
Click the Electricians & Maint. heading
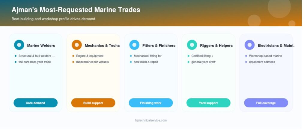click(x=276, y=46)
